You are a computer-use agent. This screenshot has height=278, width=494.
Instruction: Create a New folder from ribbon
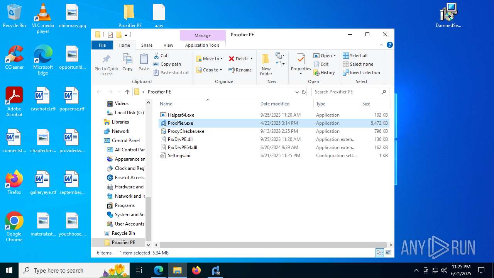pos(266,64)
